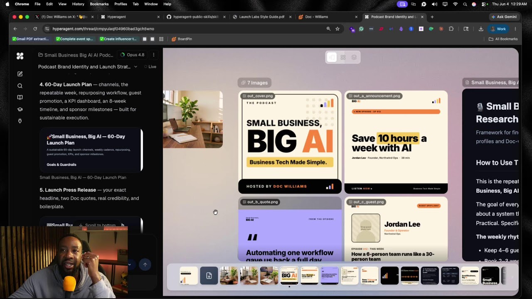This screenshot has width=532, height=299.
Task: Open the out_c_guest.png image
Action: pyautogui.click(x=396, y=229)
